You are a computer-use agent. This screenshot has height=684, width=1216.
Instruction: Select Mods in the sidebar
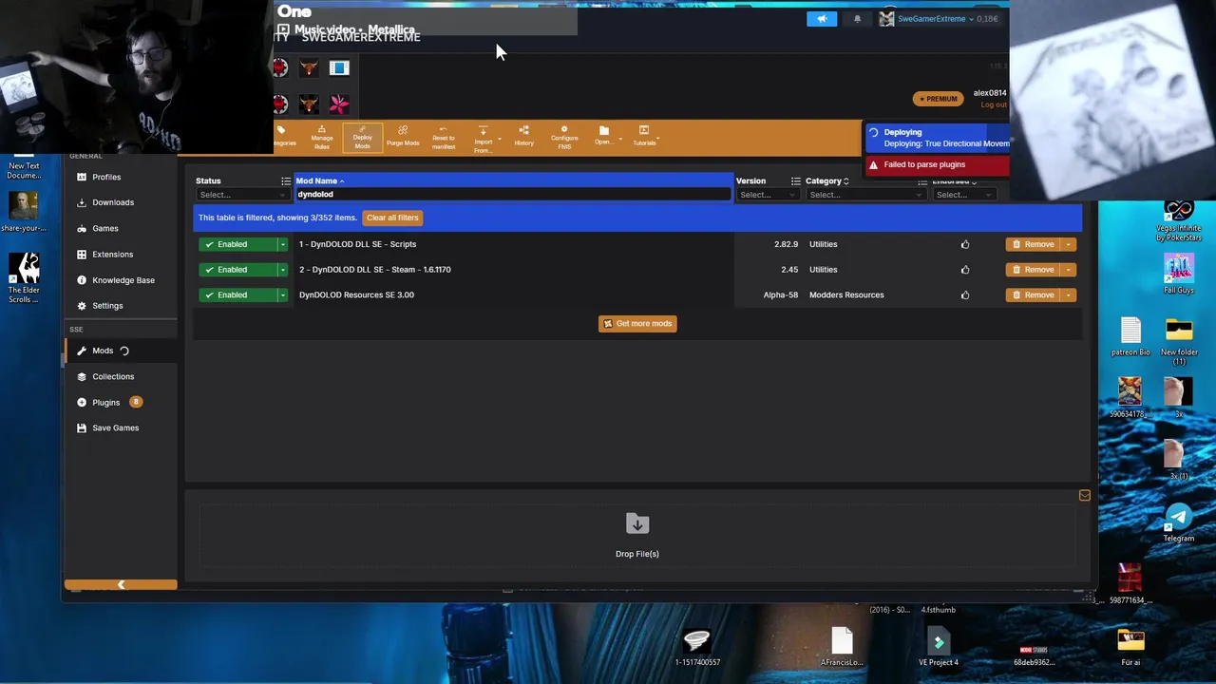(121, 351)
